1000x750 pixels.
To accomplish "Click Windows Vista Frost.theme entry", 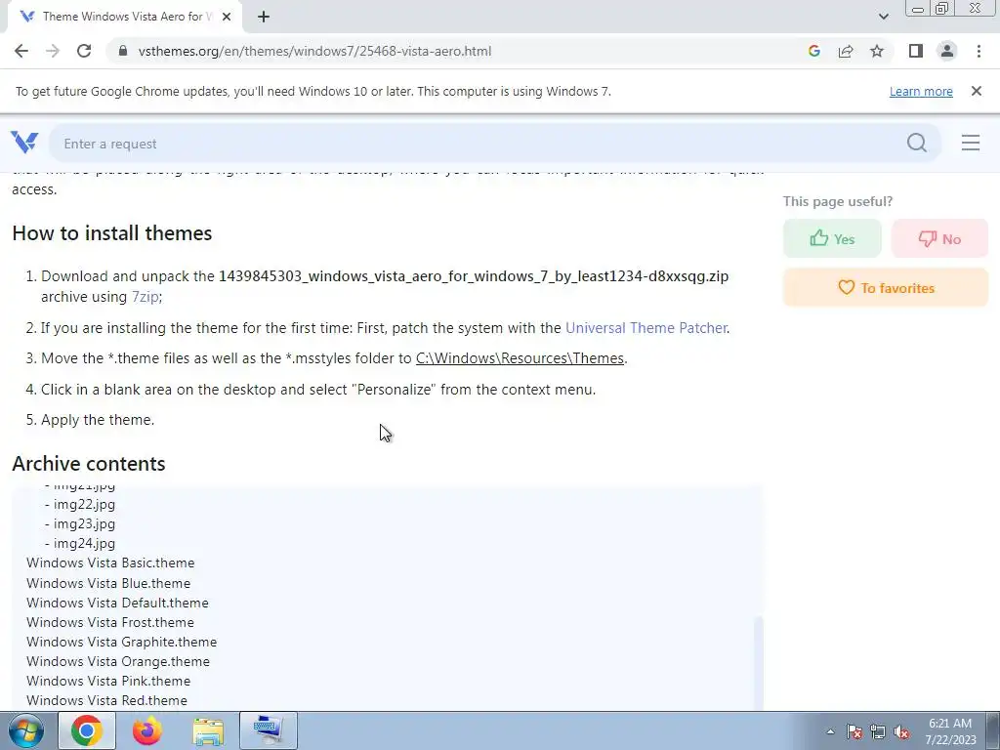I will click(x=110, y=622).
